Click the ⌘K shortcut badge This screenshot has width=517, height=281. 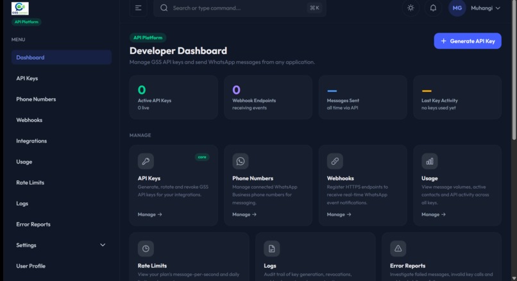[x=314, y=8]
